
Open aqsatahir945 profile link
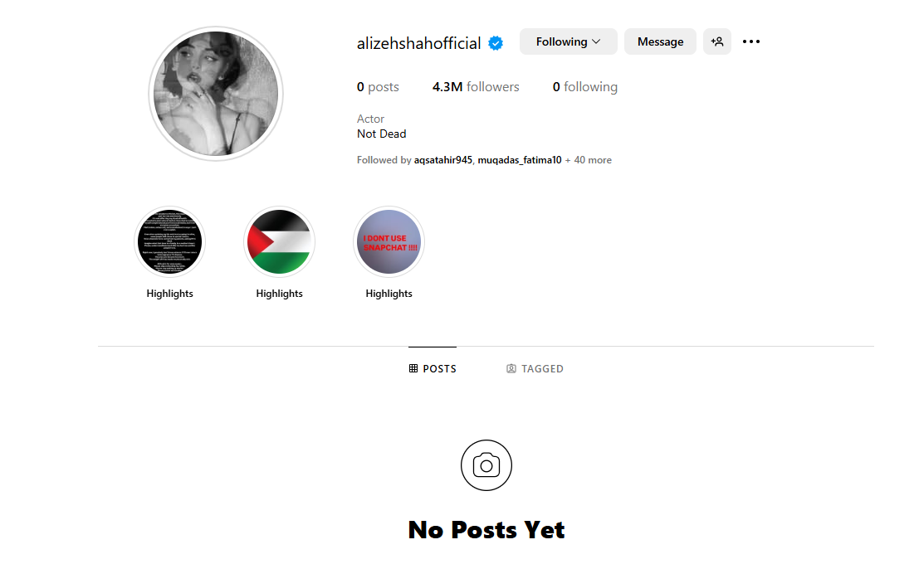tap(442, 160)
